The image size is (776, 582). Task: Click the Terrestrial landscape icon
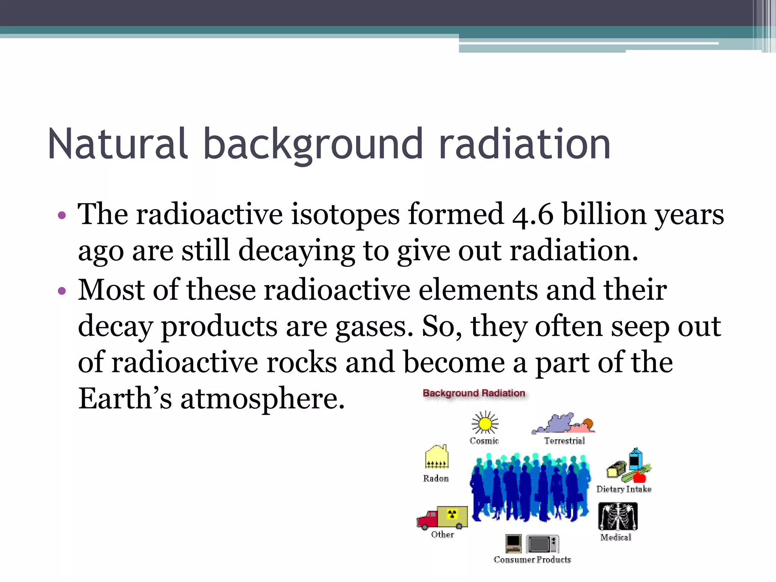pyautogui.click(x=563, y=424)
